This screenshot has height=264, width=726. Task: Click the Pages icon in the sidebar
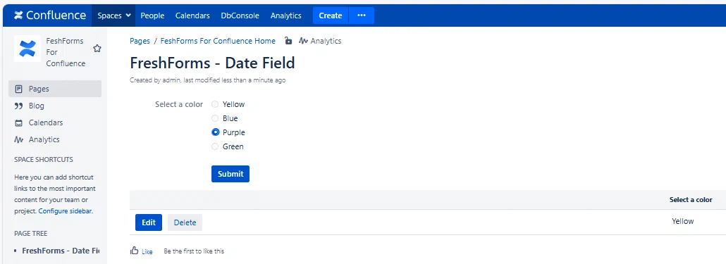(18, 89)
